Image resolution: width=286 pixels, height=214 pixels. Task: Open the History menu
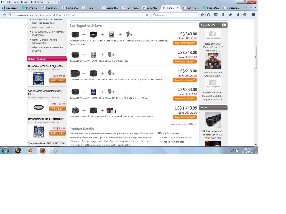25,2
